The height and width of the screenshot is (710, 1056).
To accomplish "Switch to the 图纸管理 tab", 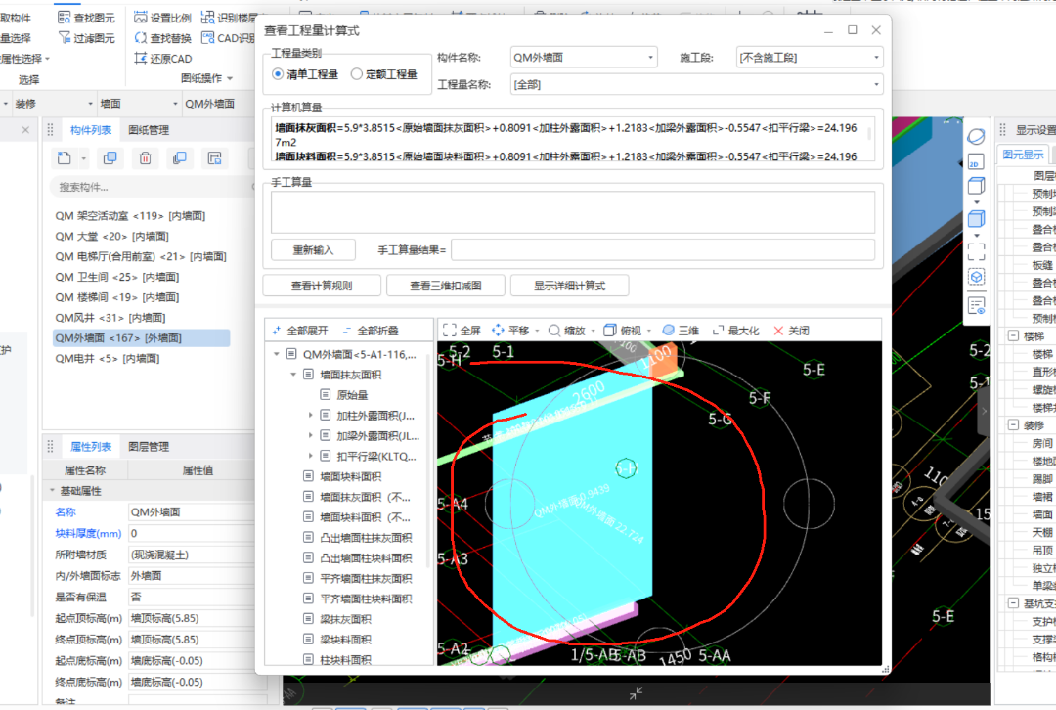I will [149, 130].
